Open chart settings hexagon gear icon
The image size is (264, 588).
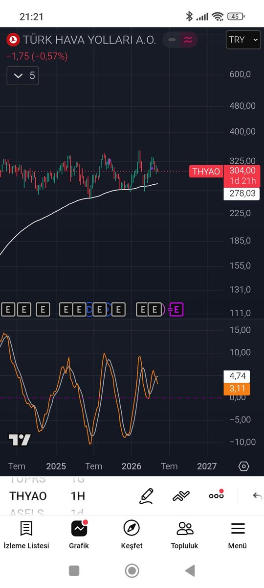click(244, 466)
